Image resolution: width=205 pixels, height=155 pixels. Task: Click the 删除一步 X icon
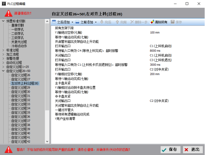132,22
